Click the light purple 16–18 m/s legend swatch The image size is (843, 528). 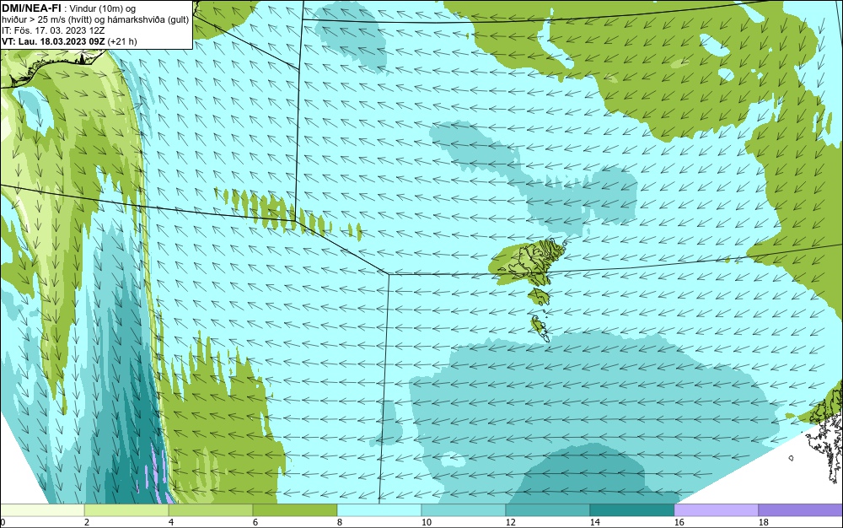[x=716, y=510]
